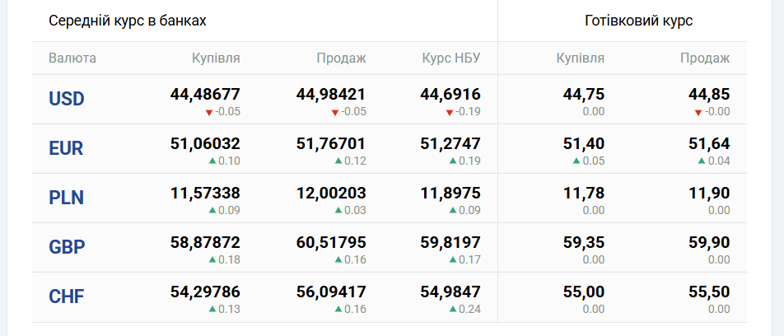The image size is (784, 336).
Task: Click the GBP bank sell rate 60,51795
Action: (x=331, y=243)
